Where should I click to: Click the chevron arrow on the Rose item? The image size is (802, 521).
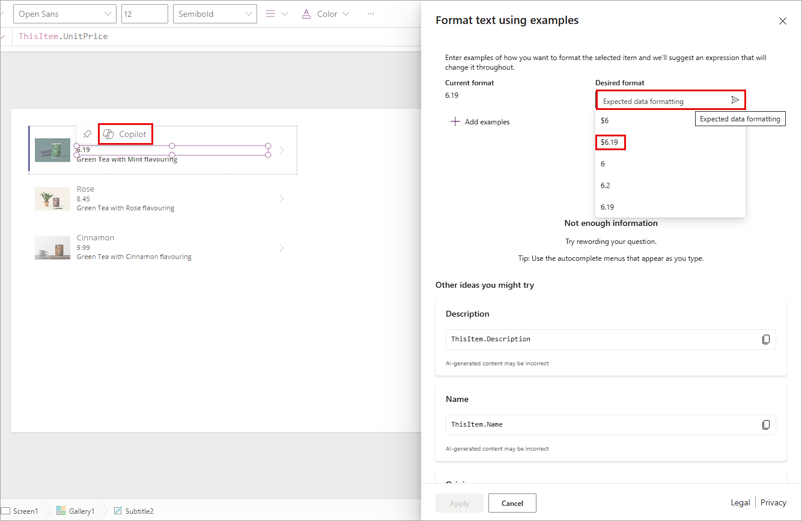[282, 199]
